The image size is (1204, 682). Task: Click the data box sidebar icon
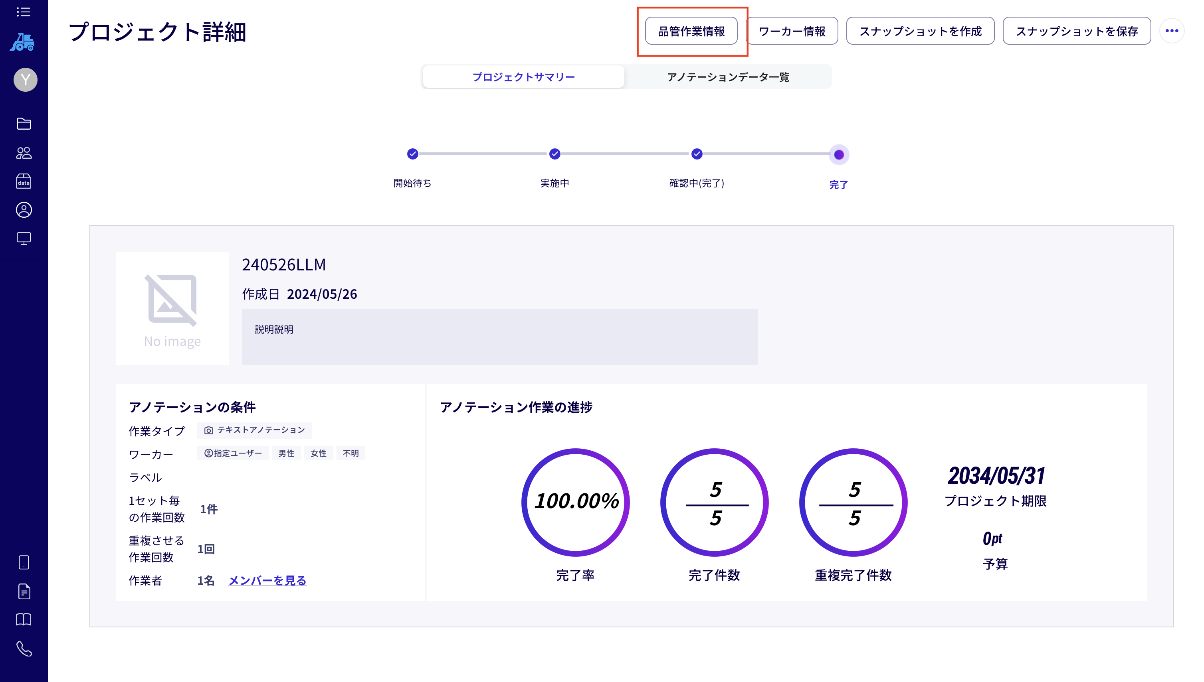click(24, 181)
